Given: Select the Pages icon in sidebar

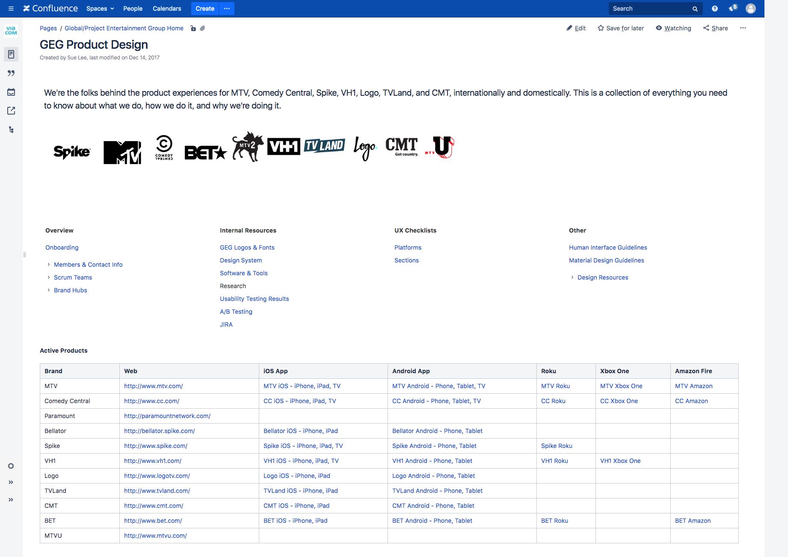Looking at the screenshot, I should coord(11,54).
